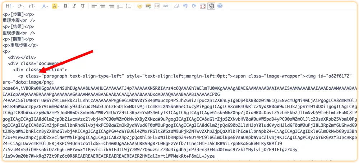This screenshot has height=163, width=359.
Task: Click the line starting 'base64,iVBORw0KGgo'
Action: [180, 88]
